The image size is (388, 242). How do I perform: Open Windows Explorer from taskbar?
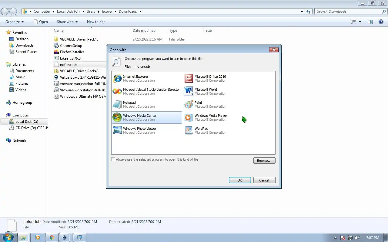pyautogui.click(x=23, y=237)
